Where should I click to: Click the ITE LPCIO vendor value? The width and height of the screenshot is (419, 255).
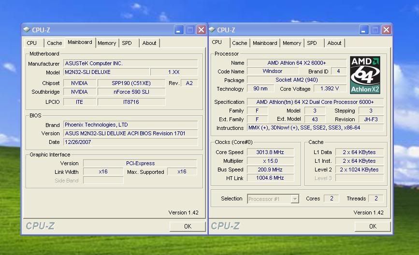[79, 102]
